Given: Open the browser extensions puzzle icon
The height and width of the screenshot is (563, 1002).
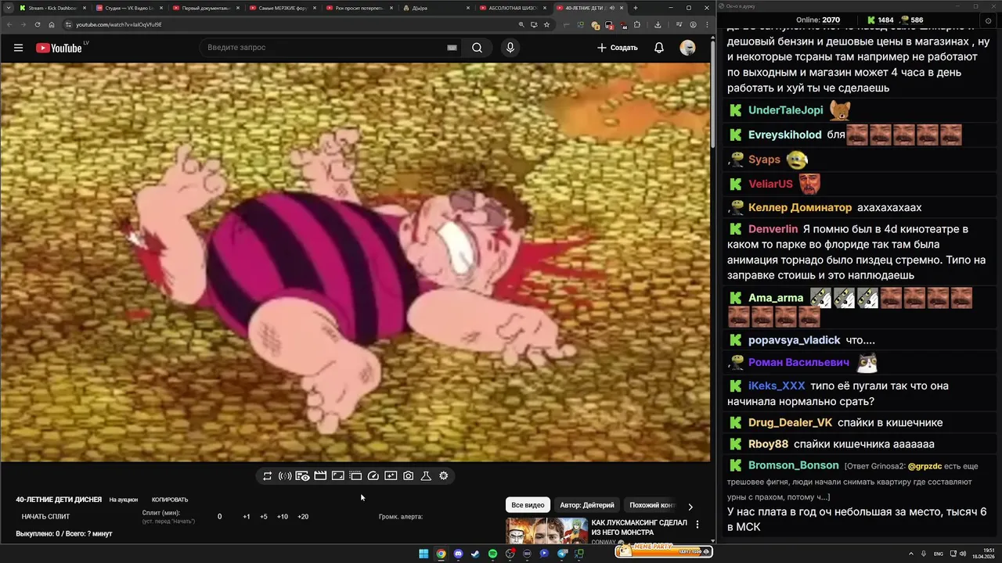Looking at the screenshot, I should (636, 24).
